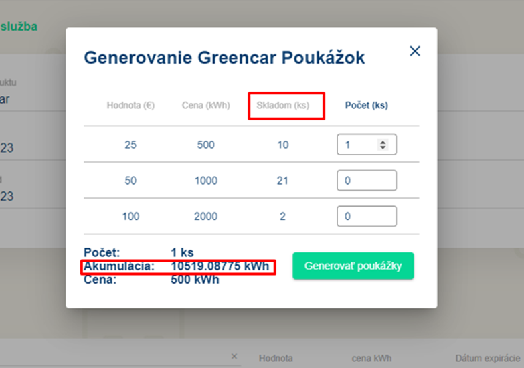Select the 2000 price cell
The image size is (524, 368).
click(206, 216)
